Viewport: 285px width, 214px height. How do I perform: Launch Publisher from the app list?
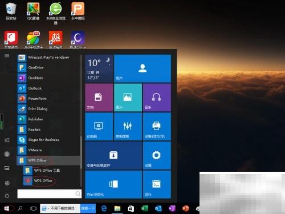pyautogui.click(x=48, y=119)
